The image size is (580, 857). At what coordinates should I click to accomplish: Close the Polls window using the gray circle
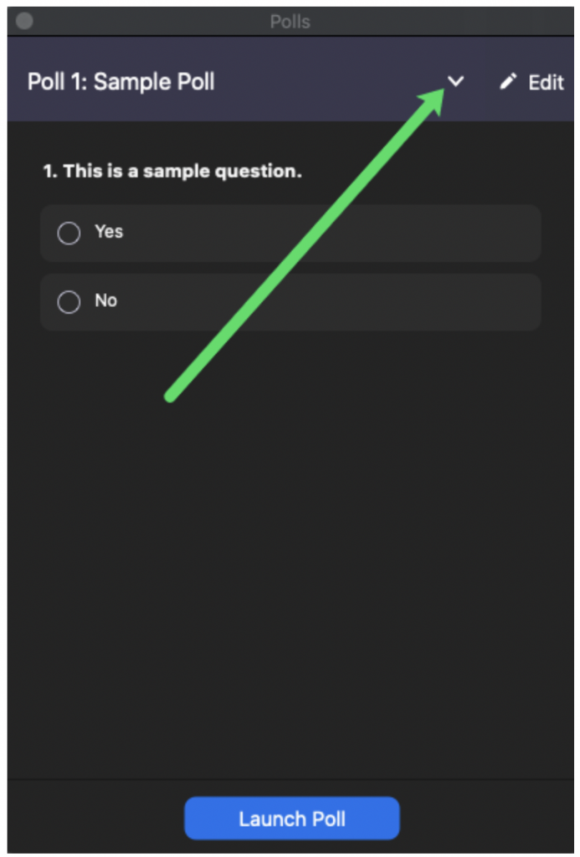[x=25, y=21]
